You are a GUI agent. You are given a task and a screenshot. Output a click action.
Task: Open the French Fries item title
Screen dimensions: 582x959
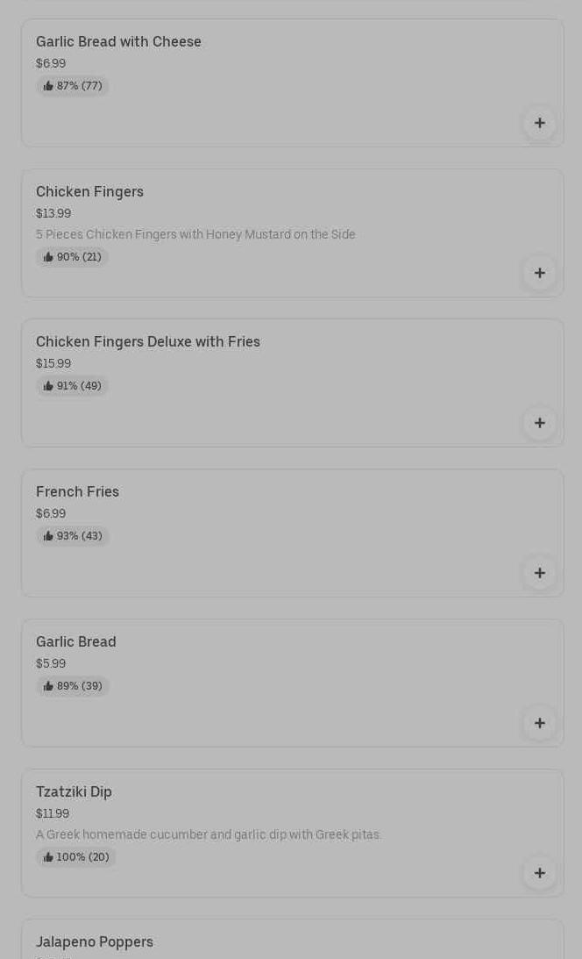(x=77, y=492)
